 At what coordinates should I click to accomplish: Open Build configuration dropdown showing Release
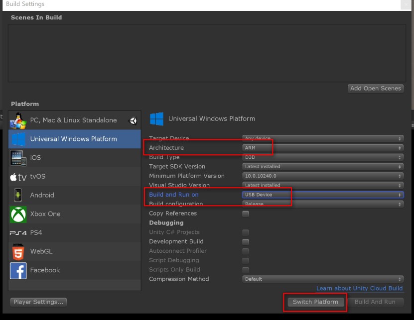323,204
